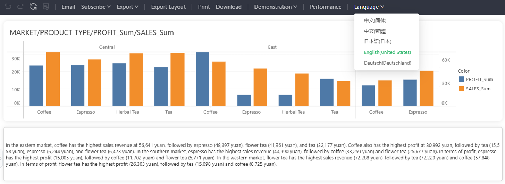The image size is (505, 184).
Task: Collapse the Language dropdown
Action: click(369, 7)
